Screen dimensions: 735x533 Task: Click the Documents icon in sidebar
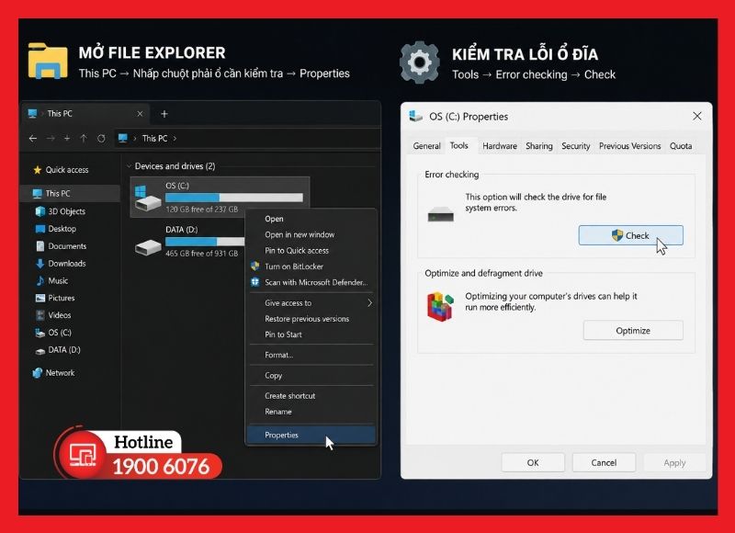[40, 246]
